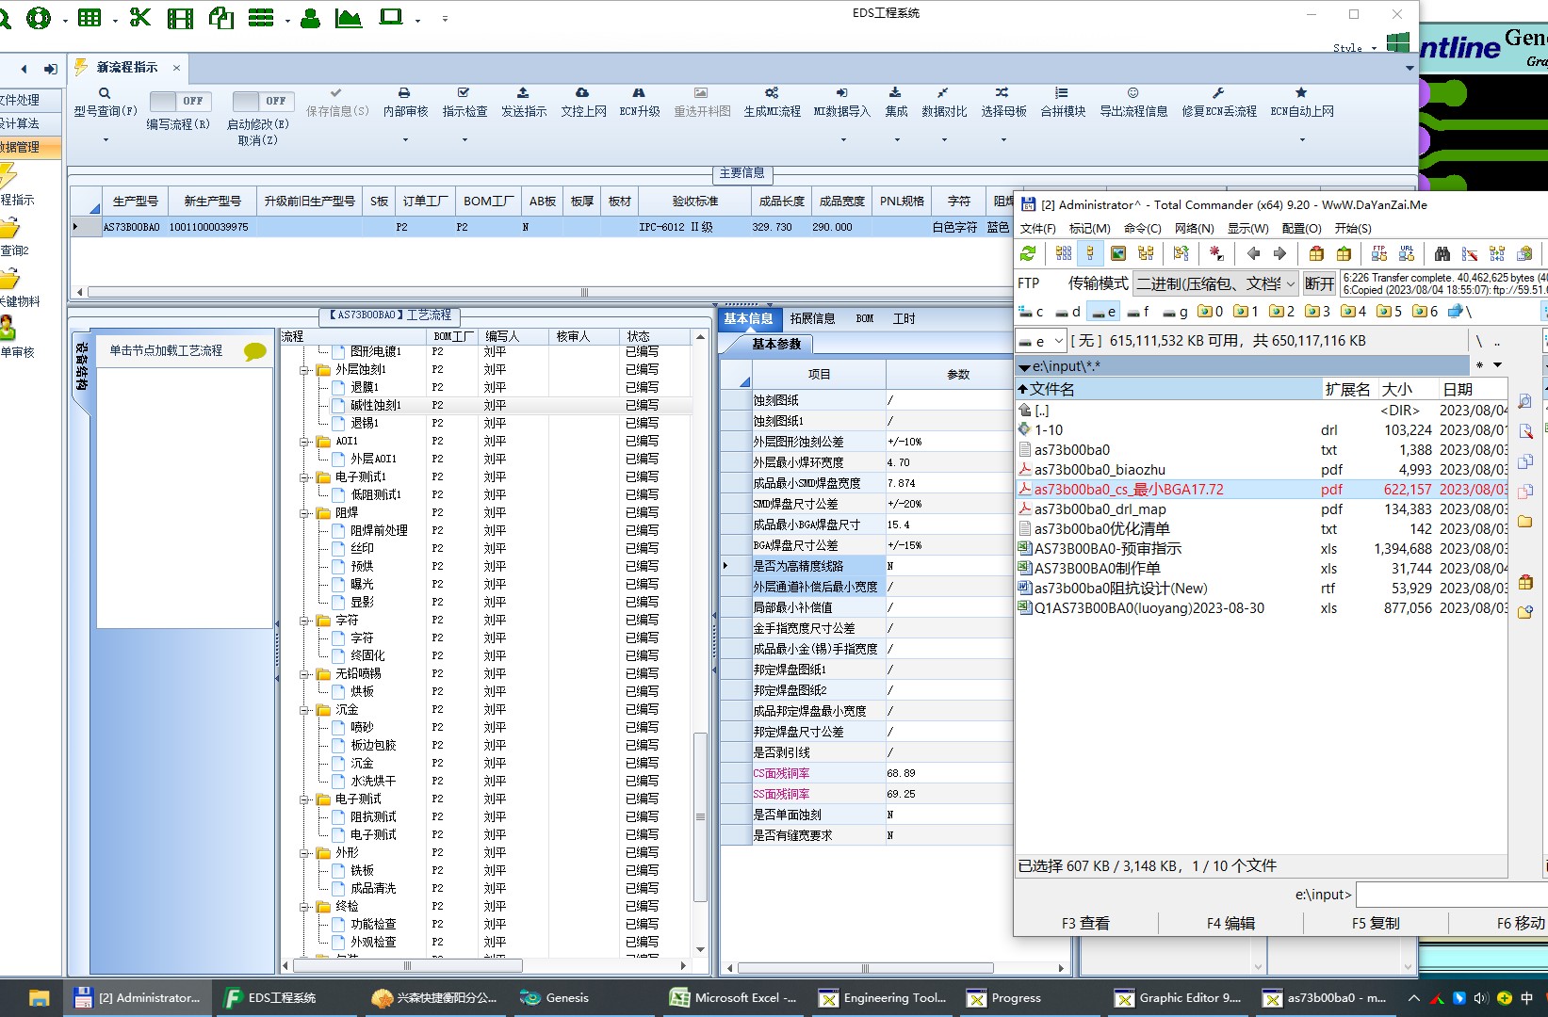The width and height of the screenshot is (1548, 1017).
Task: Collapse the 阻焊 tree node
Action: tap(305, 513)
